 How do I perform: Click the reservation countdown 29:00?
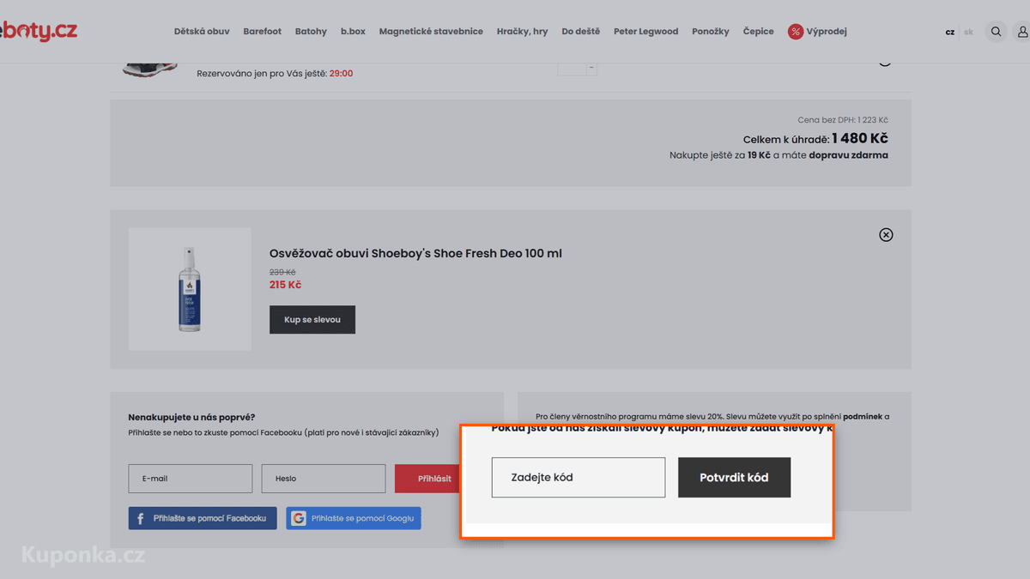click(x=341, y=74)
